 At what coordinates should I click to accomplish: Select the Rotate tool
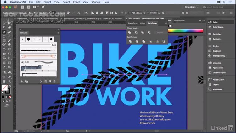tap(4, 49)
